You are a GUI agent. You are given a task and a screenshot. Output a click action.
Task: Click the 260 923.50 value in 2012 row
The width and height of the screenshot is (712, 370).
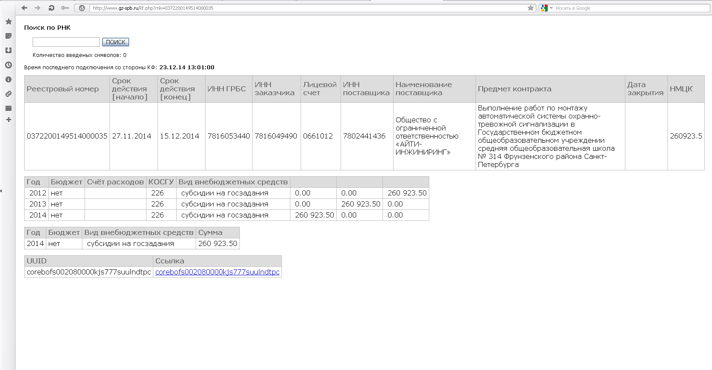point(406,193)
